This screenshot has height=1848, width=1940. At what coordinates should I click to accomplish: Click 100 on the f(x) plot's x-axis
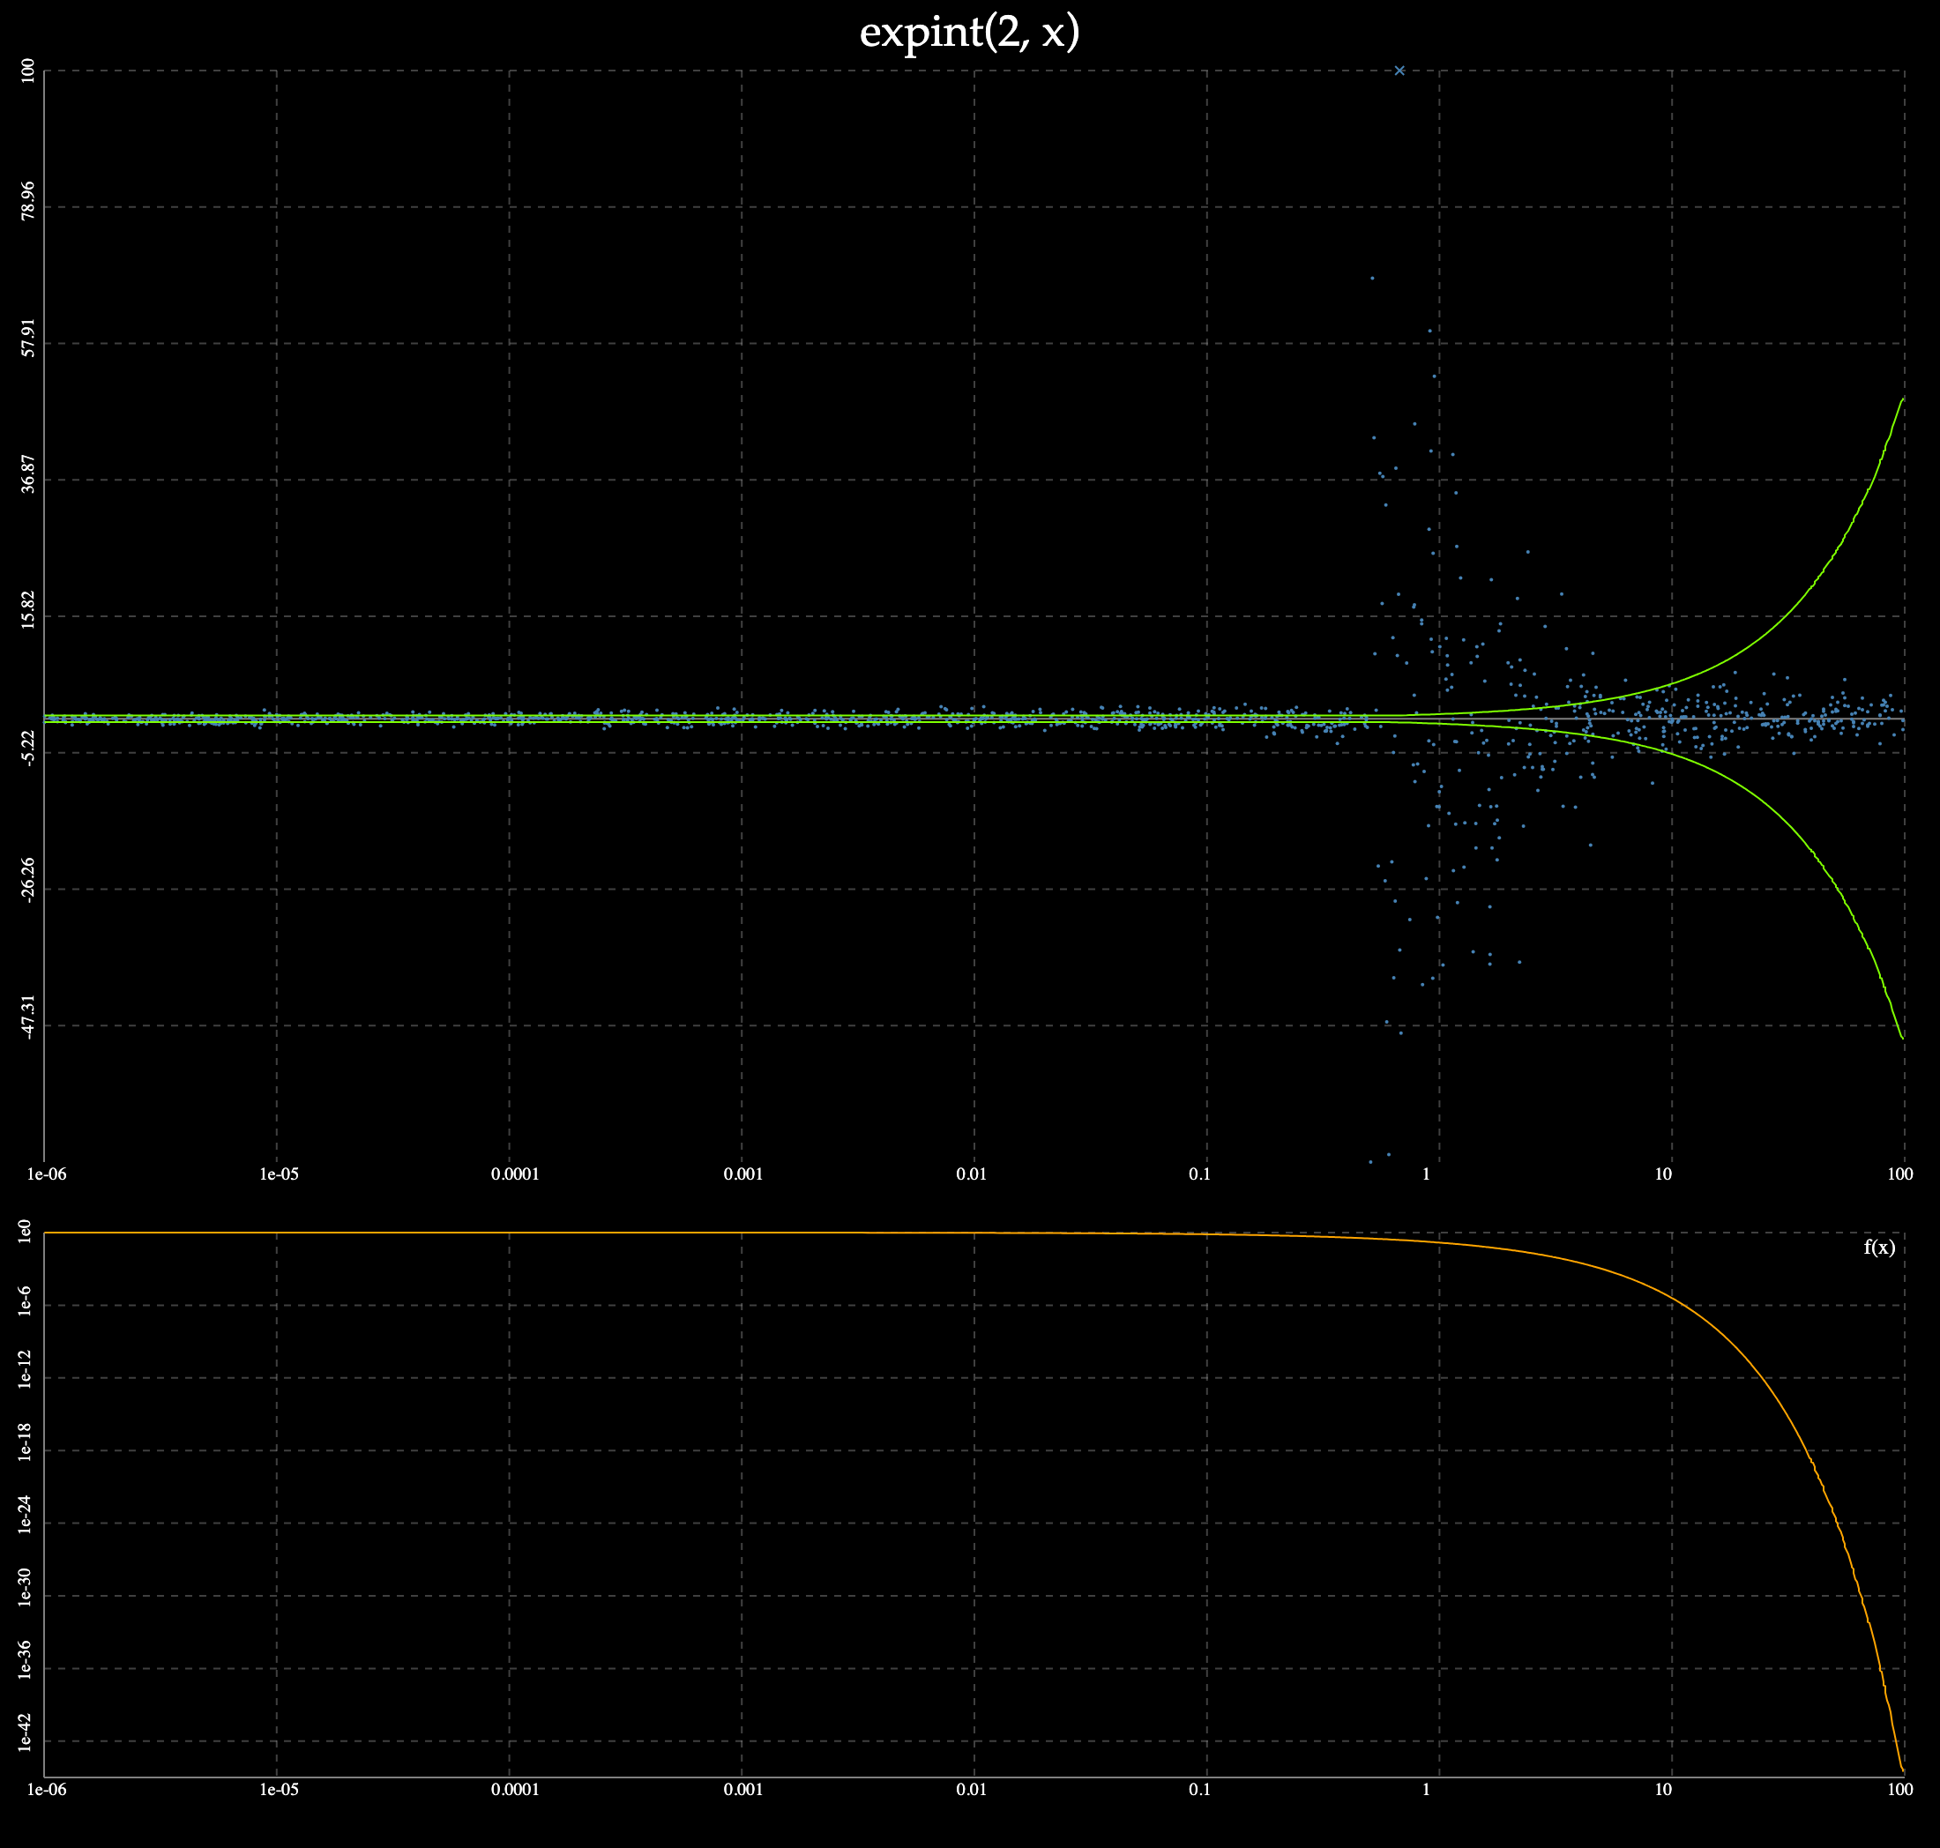tap(1899, 1790)
